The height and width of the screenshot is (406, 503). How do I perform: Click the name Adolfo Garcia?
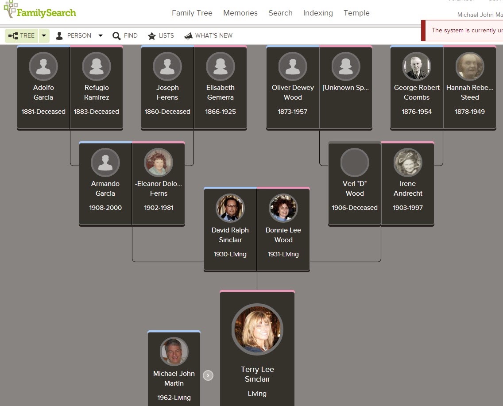[x=43, y=93]
